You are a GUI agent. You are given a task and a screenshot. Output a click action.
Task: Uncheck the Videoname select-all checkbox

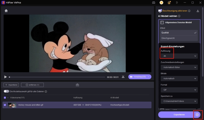point(5,98)
